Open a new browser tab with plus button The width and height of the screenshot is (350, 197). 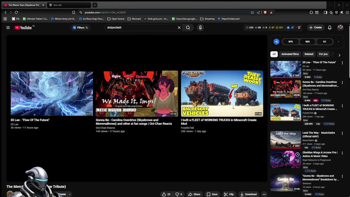coord(95,5)
